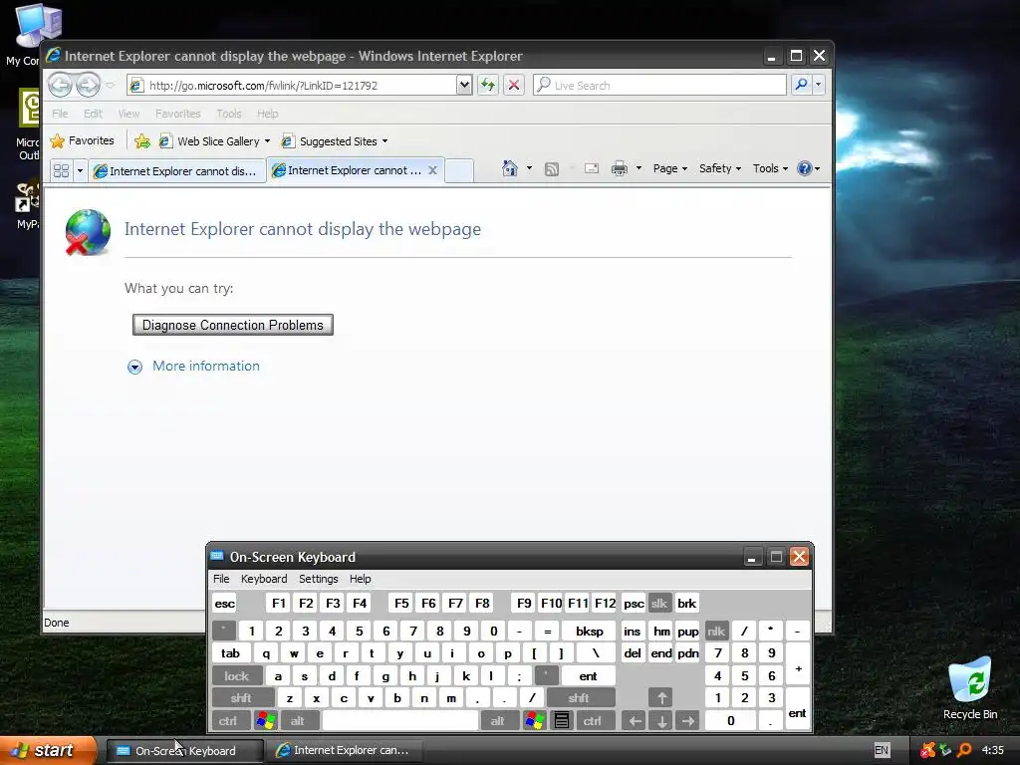Click the Home house icon
The image size is (1020, 765).
[509, 168]
